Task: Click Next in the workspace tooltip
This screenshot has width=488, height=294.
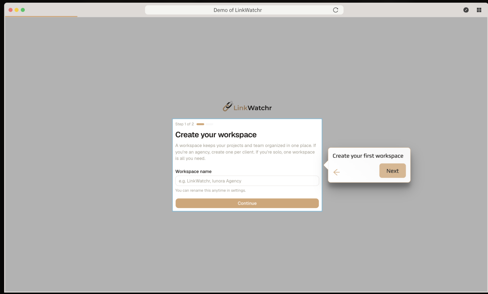Action: 393,171
